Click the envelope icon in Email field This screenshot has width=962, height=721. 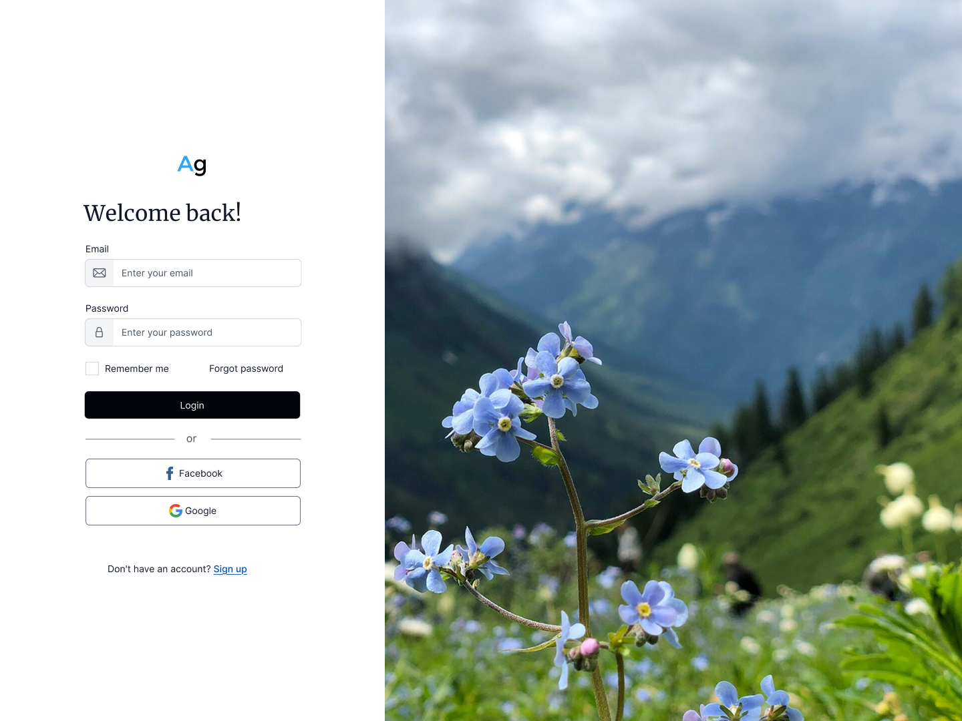point(100,273)
